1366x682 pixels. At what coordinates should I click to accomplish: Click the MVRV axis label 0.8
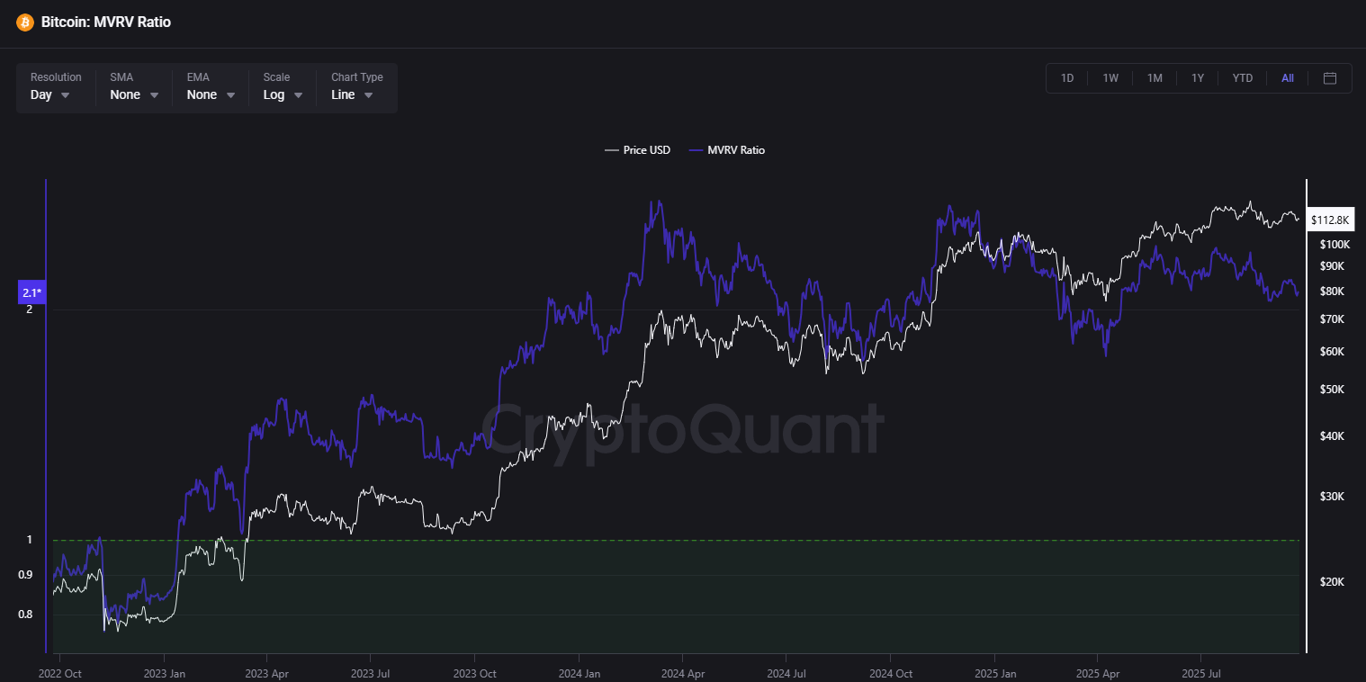(25, 615)
